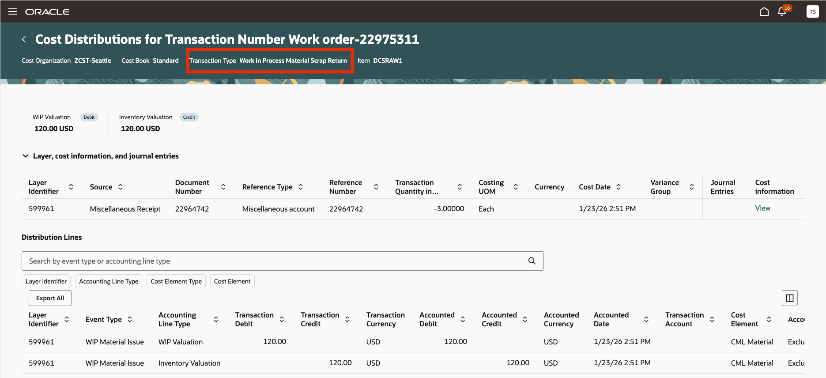Click the WIP Valuation line type cell
The height and width of the screenshot is (378, 826).
(x=181, y=342)
